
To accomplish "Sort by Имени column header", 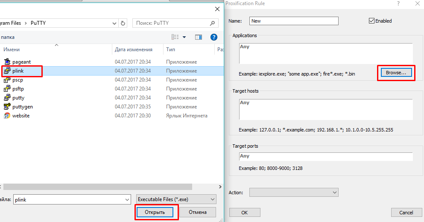I will coord(12,50).
